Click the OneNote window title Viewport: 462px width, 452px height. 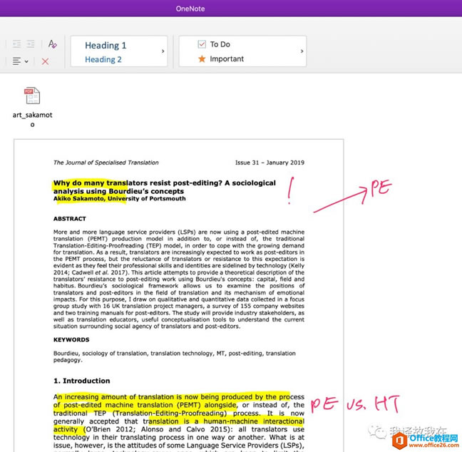coord(190,9)
